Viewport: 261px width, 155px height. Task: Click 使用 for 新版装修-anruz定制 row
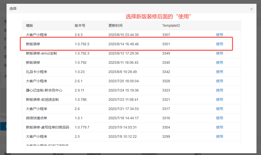click(219, 53)
